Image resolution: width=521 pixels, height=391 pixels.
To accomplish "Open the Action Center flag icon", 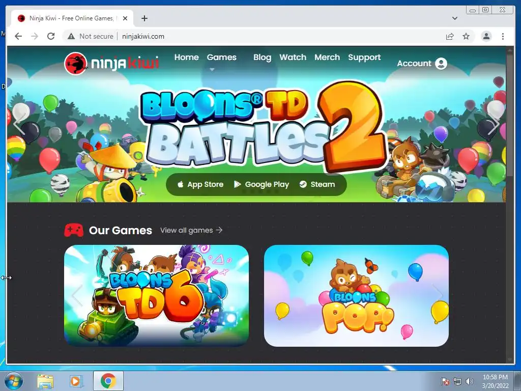I will click(x=445, y=381).
